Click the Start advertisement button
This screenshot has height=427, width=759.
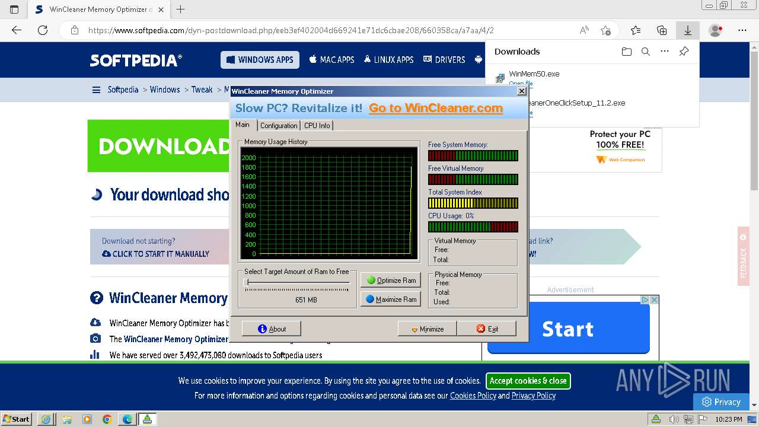[x=568, y=328]
